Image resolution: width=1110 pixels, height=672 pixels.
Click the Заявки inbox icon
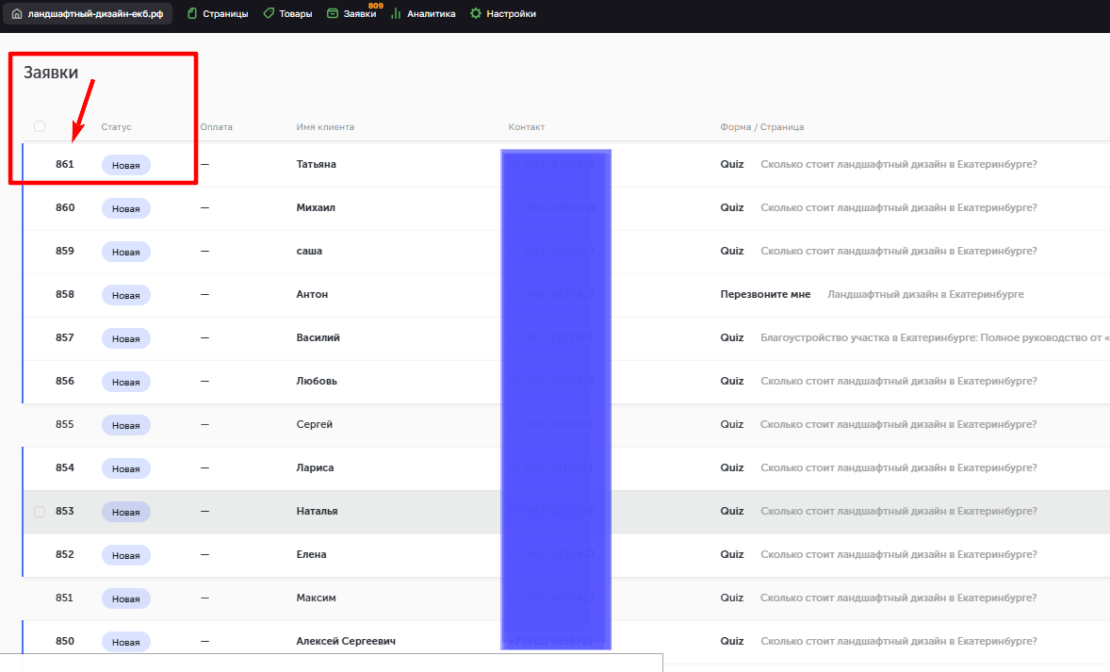pyautogui.click(x=333, y=14)
